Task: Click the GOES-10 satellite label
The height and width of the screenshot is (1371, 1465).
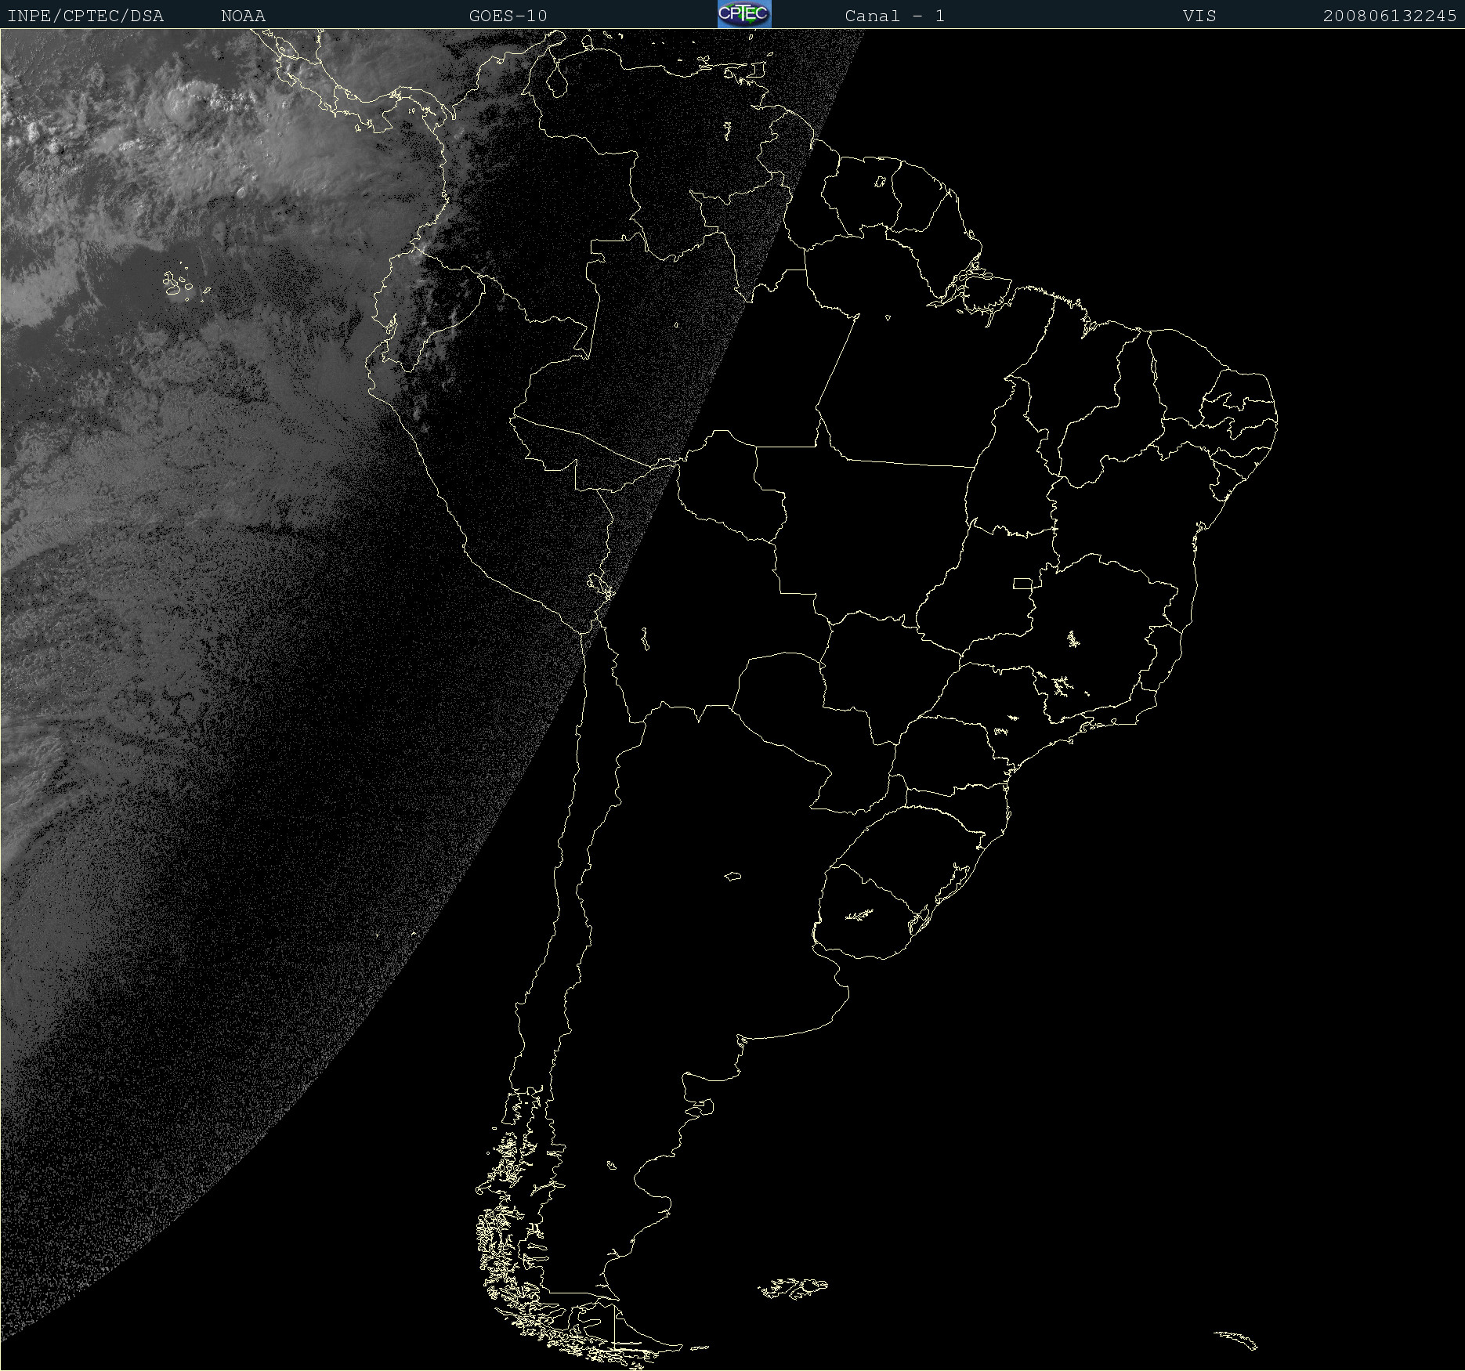Action: pos(508,16)
